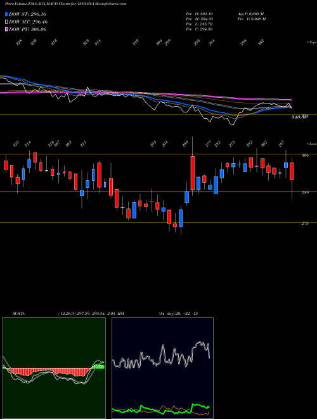Click the Pre C: 294.50 value

199,29
